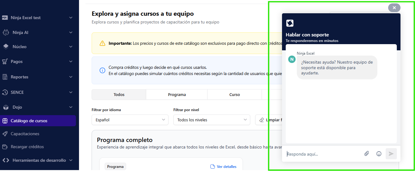
Task: Click the Capacitaciones rocket icon
Action: click(x=5, y=134)
